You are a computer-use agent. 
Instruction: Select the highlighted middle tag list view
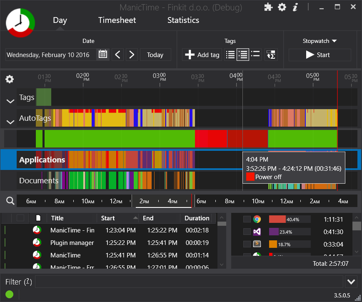click(x=242, y=55)
